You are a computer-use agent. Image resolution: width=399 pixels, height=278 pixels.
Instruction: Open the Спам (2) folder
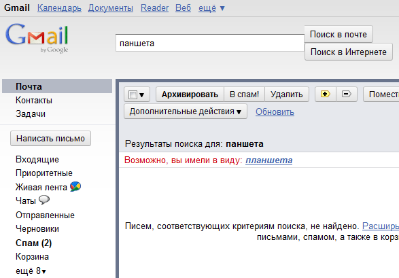point(33,243)
